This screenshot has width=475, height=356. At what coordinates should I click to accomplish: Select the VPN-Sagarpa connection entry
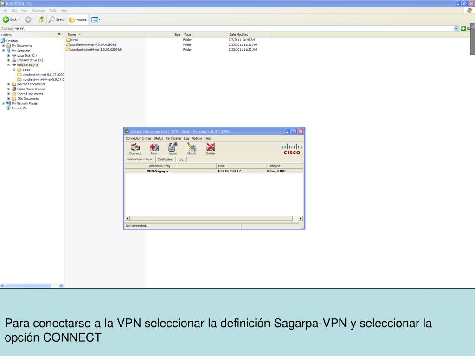click(214, 172)
